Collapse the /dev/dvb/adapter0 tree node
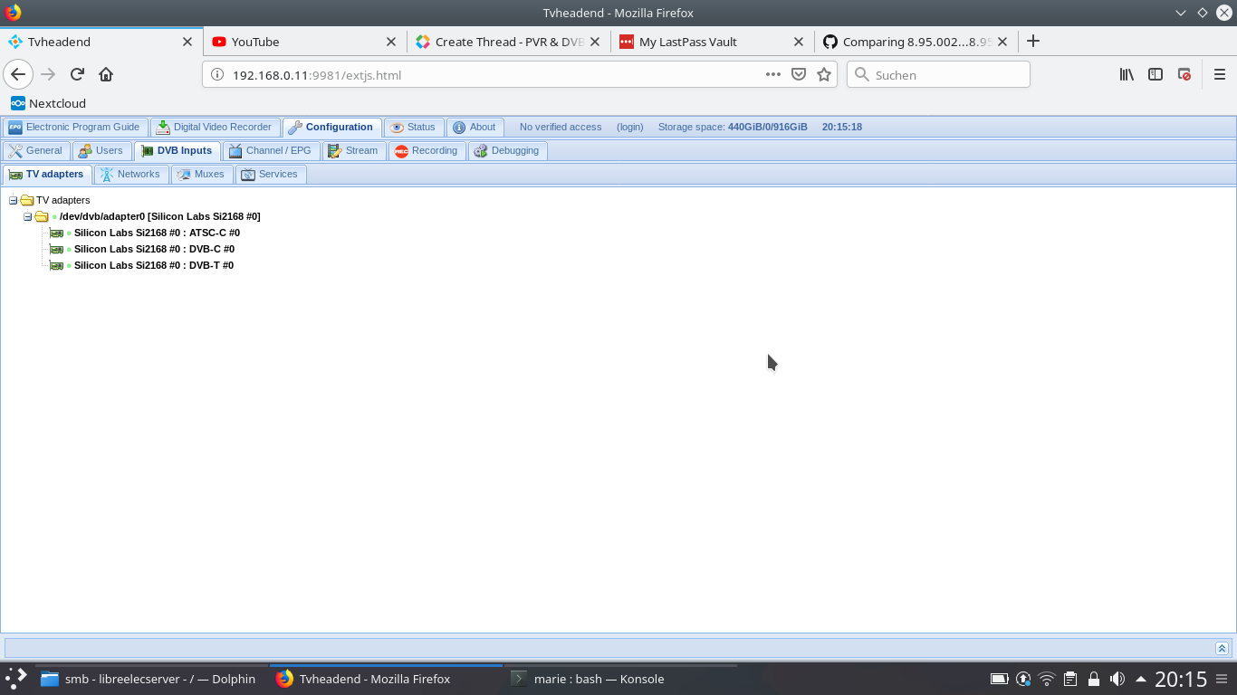 tap(28, 216)
